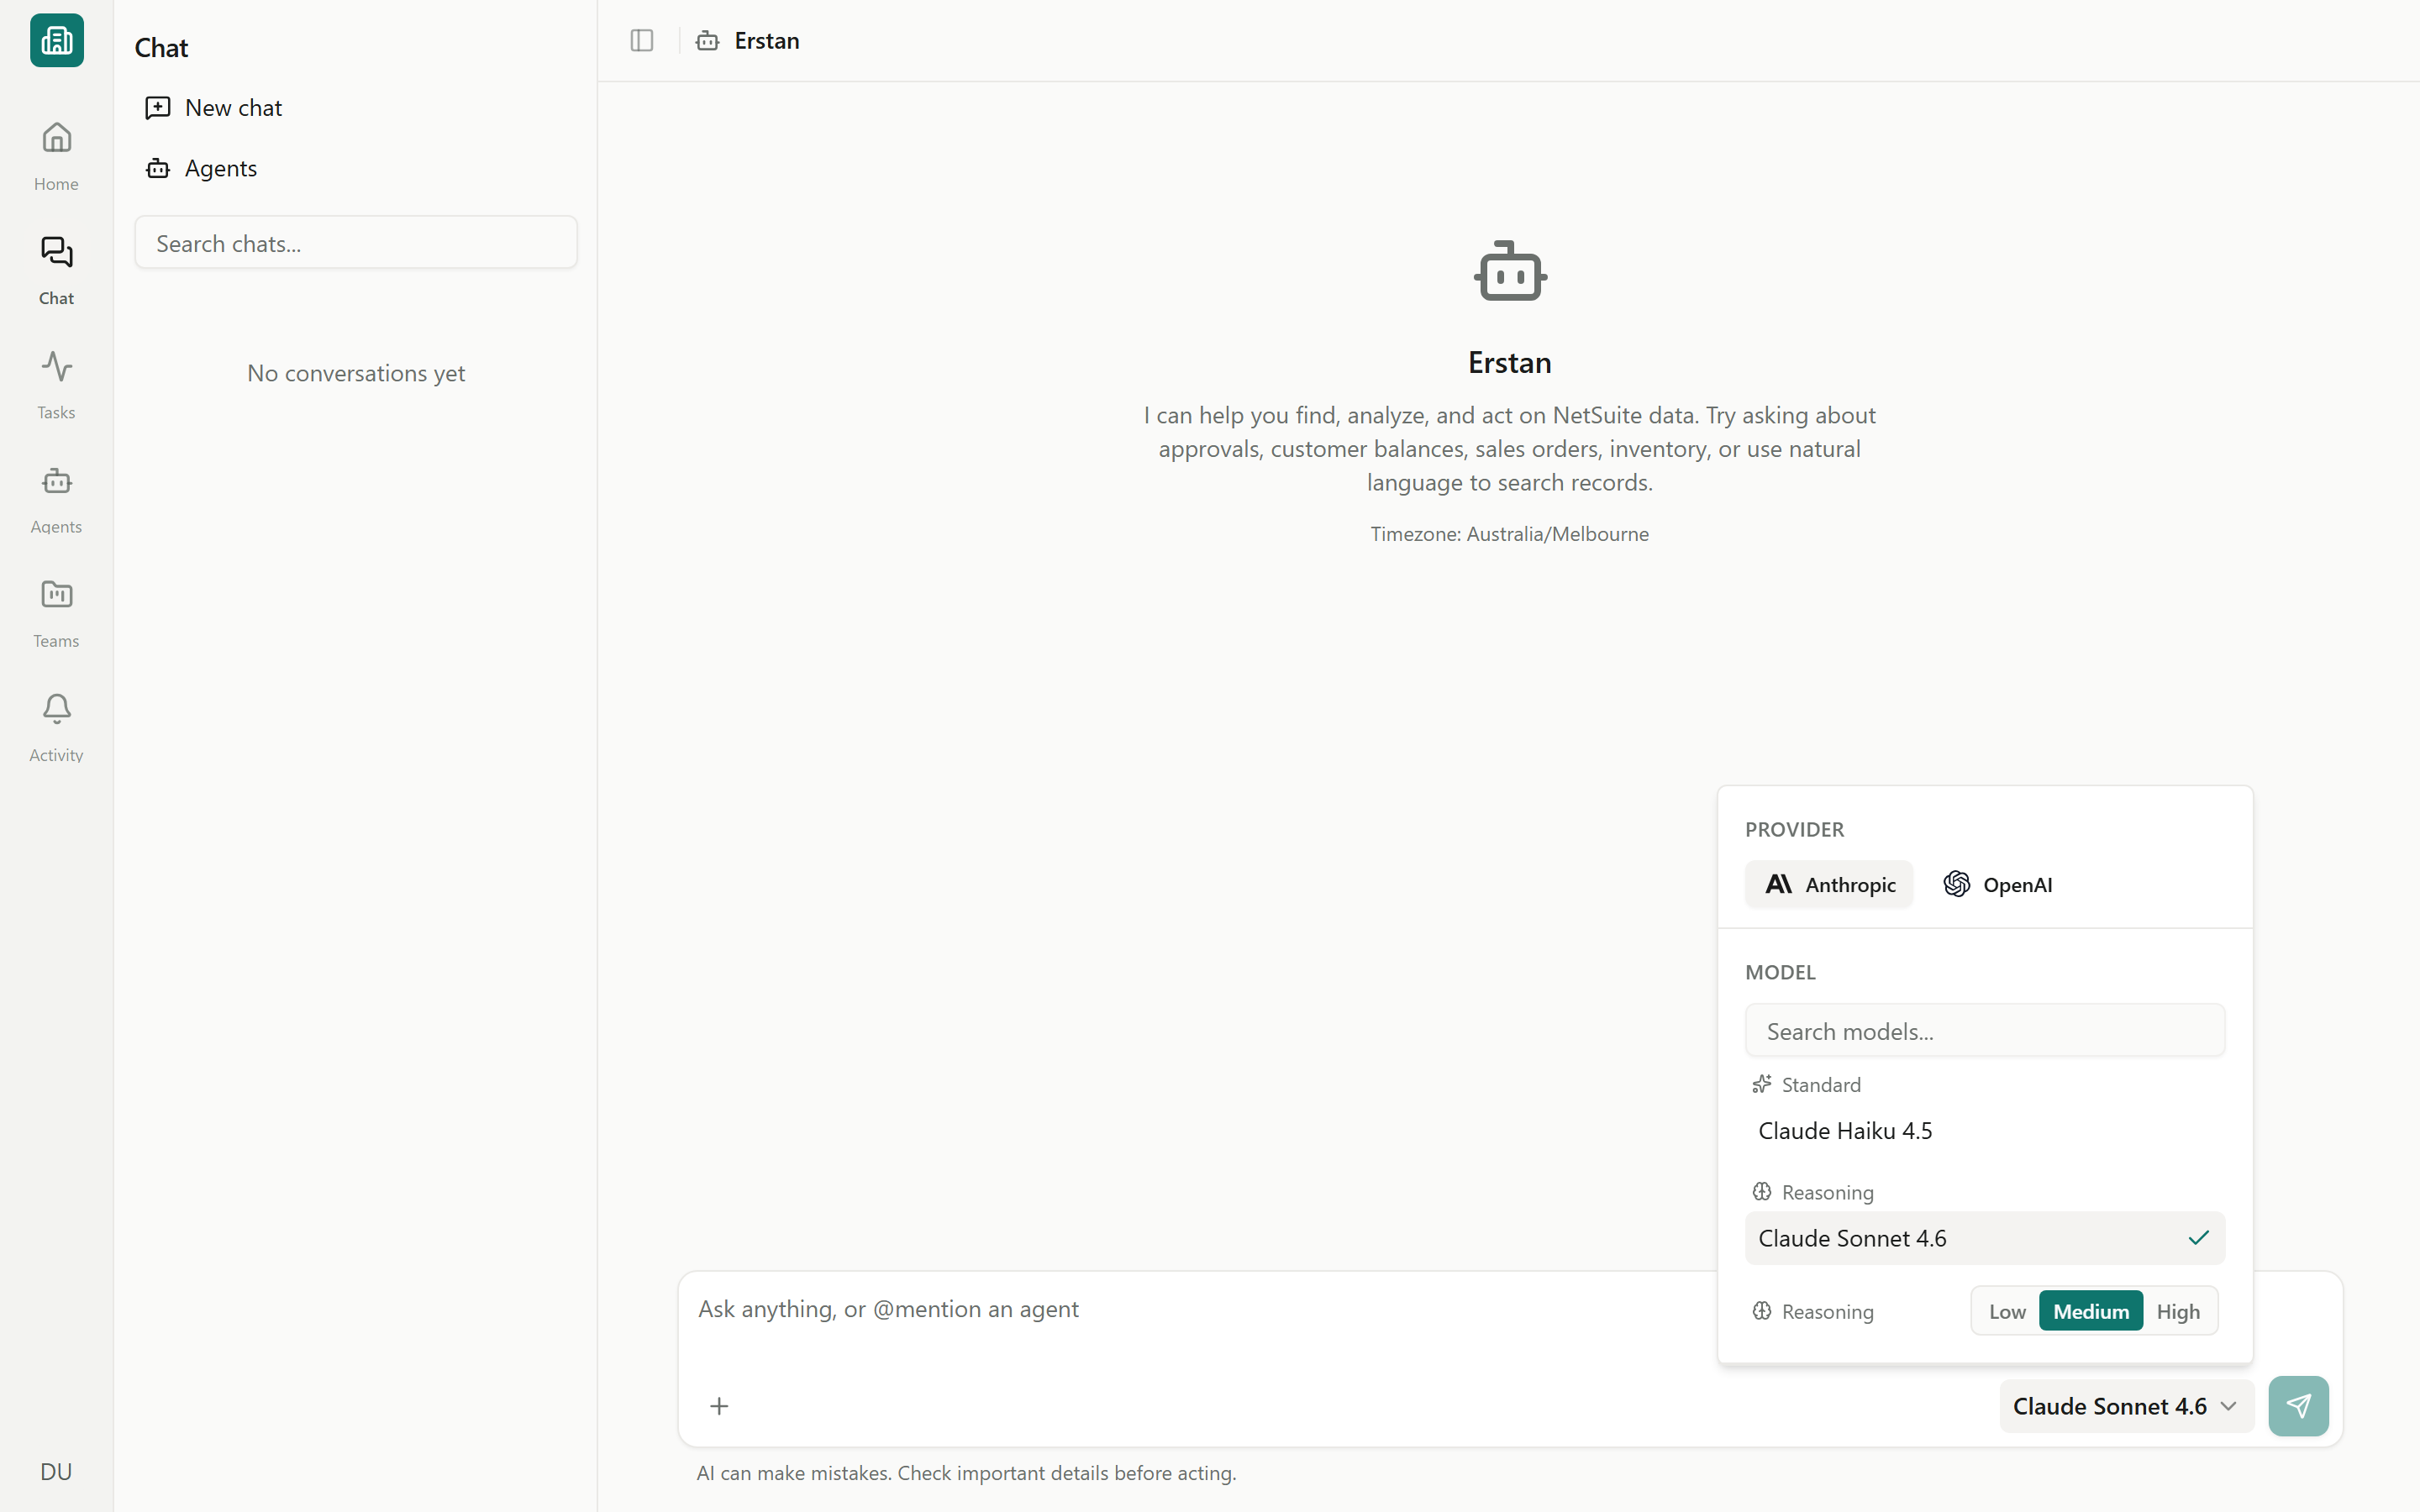Click the plus attach icon in composer
This screenshot has width=2420, height=1512.
tap(719, 1406)
